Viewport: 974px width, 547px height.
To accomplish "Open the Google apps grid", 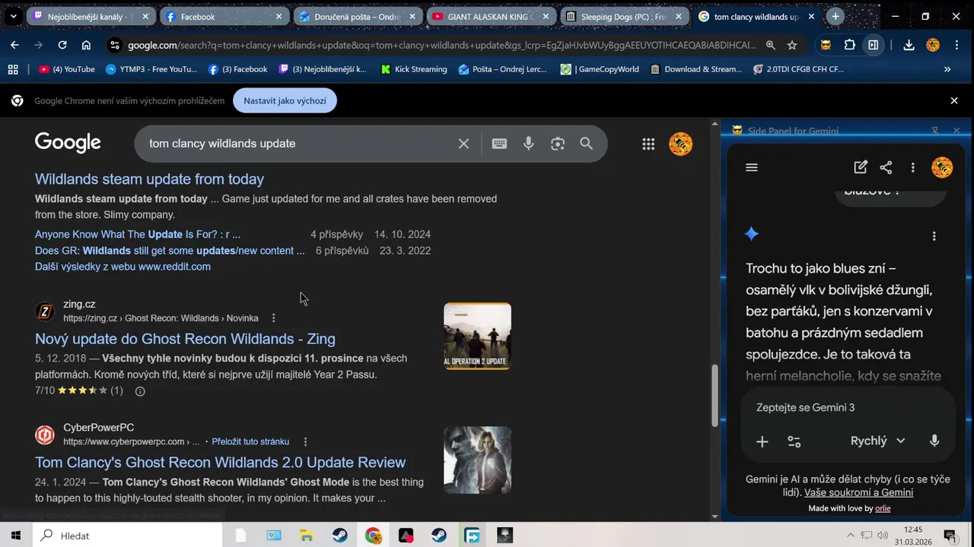I will pos(648,144).
